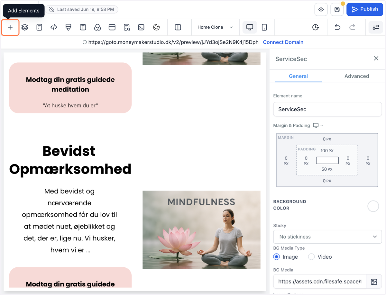Click the Last saved status pill
The image size is (386, 295).
pos(81,10)
